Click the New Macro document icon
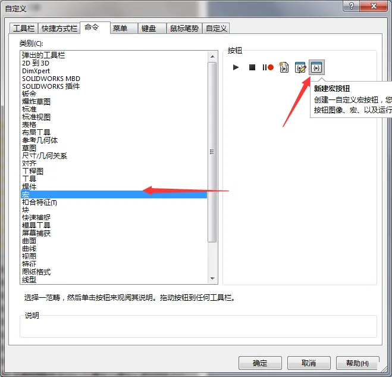 coord(284,67)
